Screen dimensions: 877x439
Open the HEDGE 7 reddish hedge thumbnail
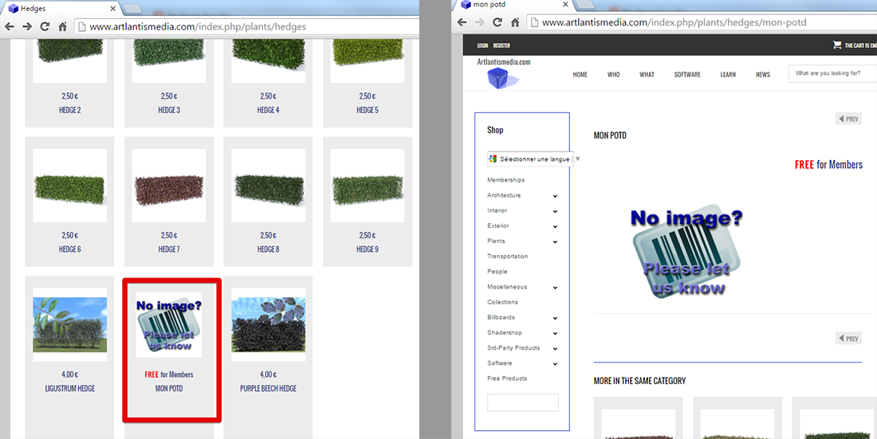(169, 186)
